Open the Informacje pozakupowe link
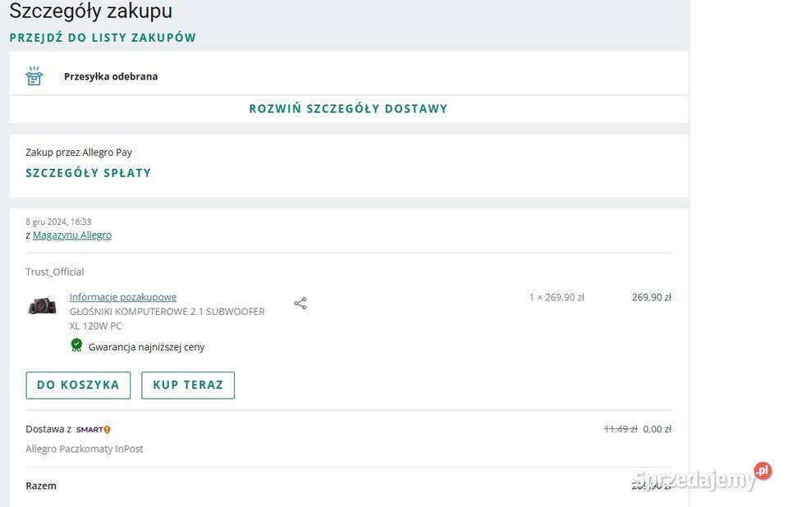Image resolution: width=788 pixels, height=507 pixels. 122,297
